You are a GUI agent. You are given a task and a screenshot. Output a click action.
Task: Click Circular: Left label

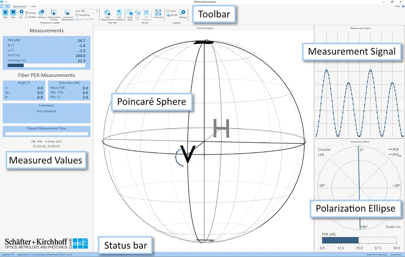pyautogui.click(x=324, y=152)
